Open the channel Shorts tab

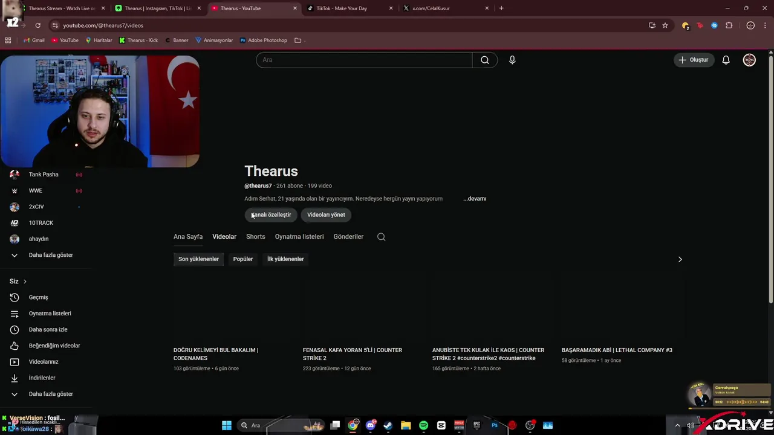255,237
